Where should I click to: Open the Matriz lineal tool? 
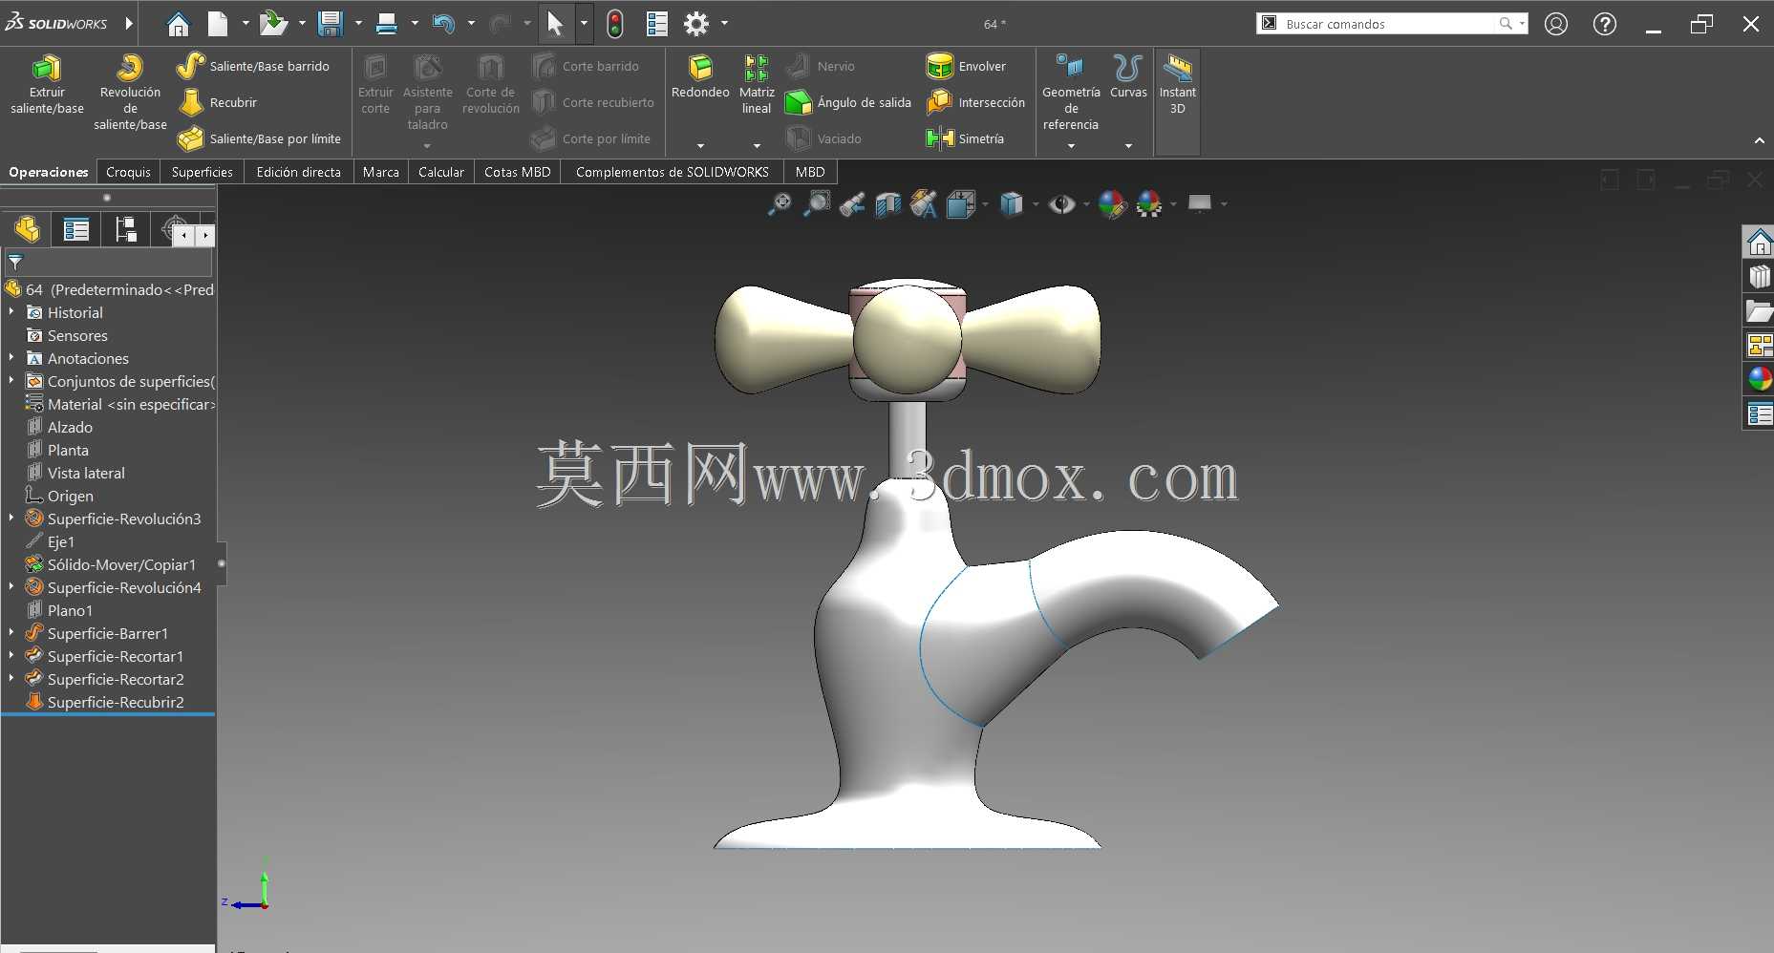tap(757, 85)
